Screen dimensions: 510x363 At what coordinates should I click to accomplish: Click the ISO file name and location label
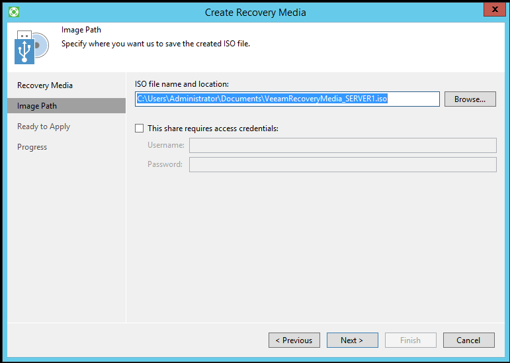click(181, 84)
